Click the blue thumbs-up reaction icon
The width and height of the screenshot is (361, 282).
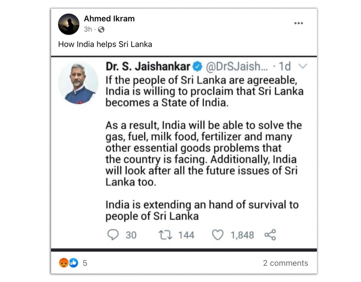click(73, 263)
